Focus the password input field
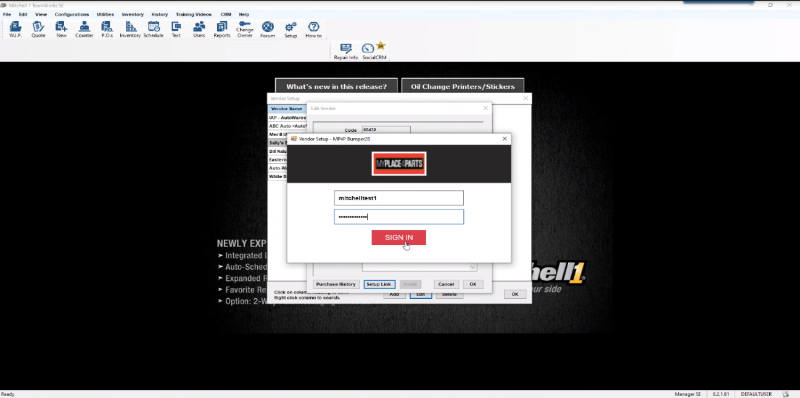 click(x=398, y=217)
